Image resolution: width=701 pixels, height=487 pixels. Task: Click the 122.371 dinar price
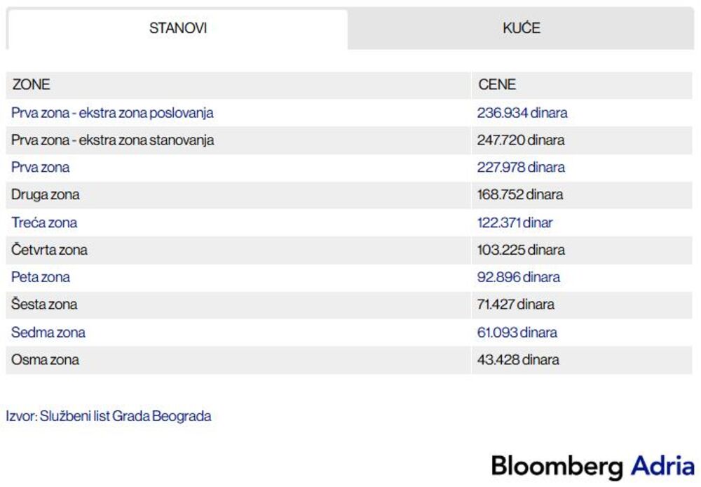click(515, 223)
